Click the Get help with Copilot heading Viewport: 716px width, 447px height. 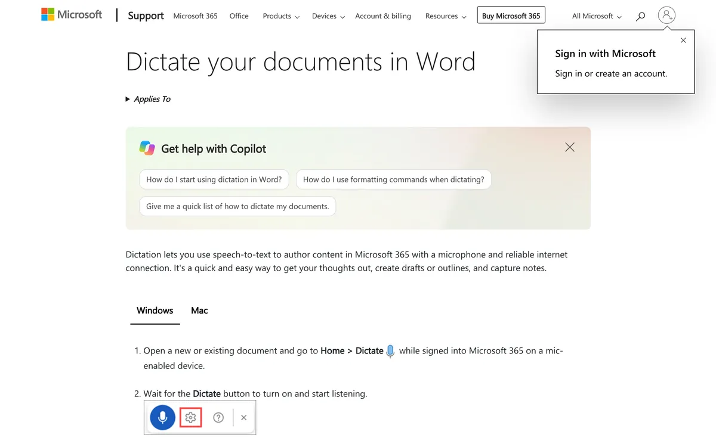(214, 149)
